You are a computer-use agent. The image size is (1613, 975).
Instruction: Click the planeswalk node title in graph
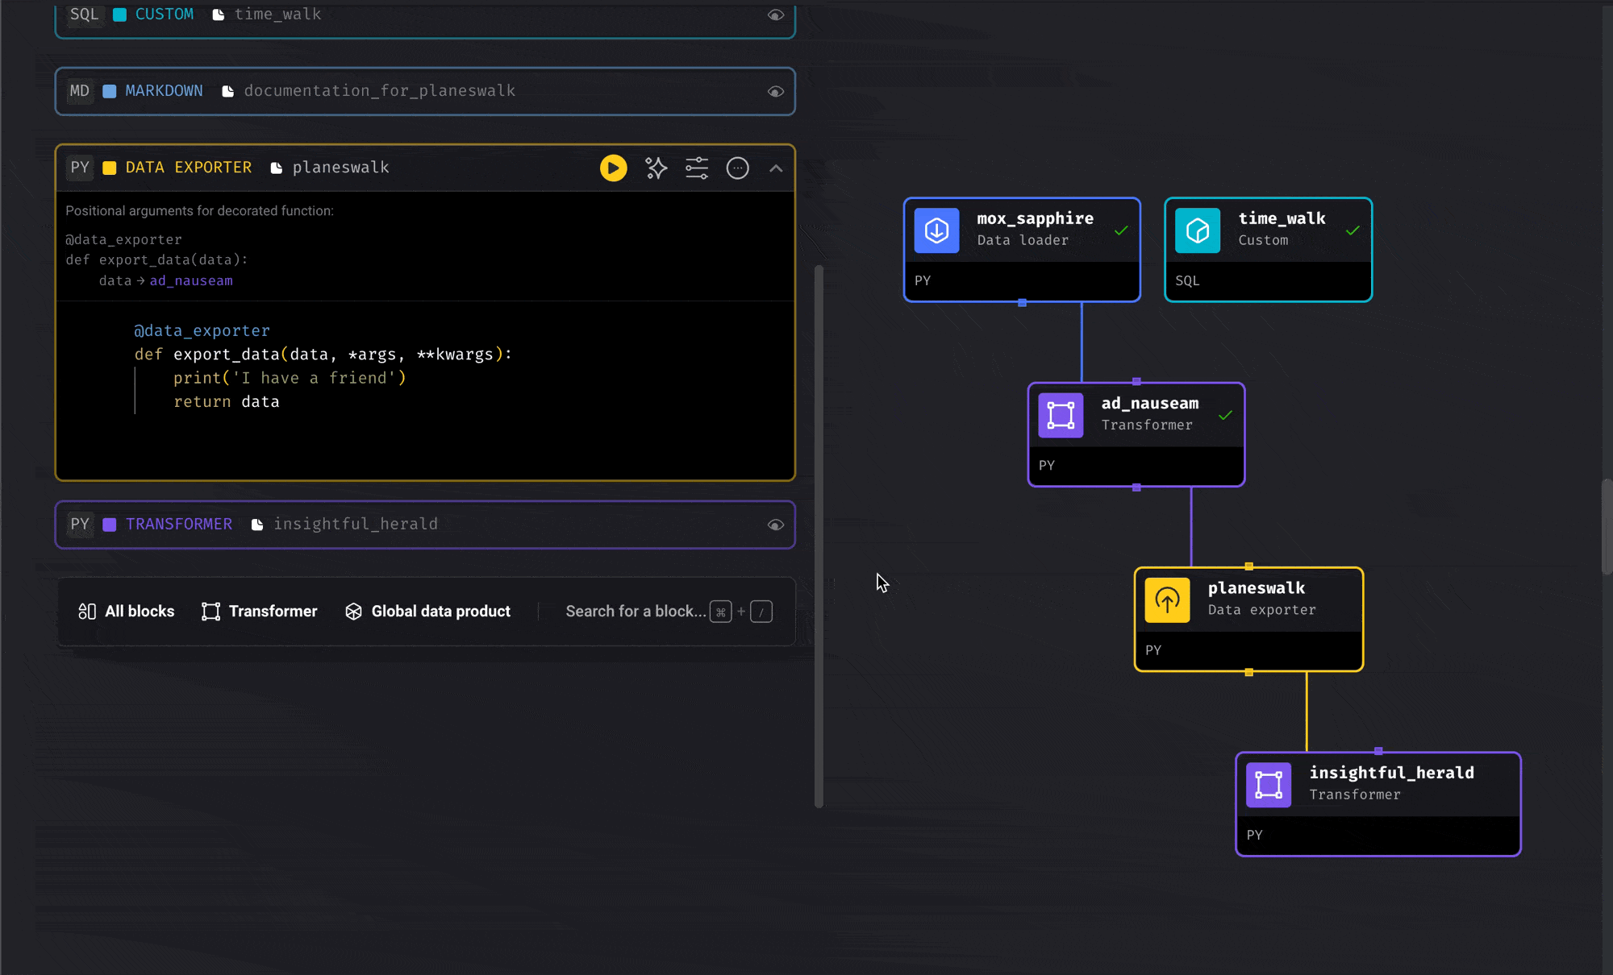[x=1256, y=587]
